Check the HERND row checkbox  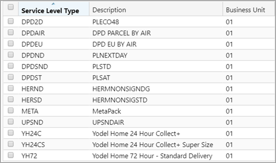[11, 88]
